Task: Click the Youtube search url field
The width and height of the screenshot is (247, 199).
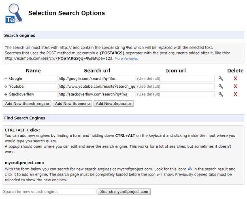Action: 97,87
